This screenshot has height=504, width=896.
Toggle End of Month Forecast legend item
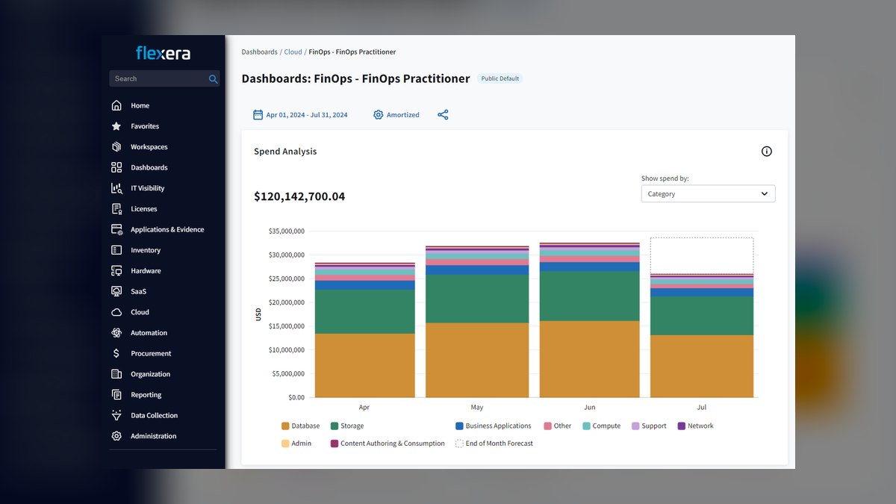494,444
